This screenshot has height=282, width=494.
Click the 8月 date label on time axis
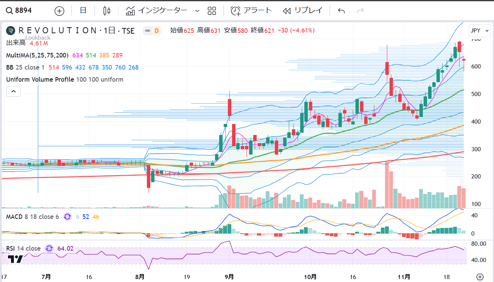[140, 277]
